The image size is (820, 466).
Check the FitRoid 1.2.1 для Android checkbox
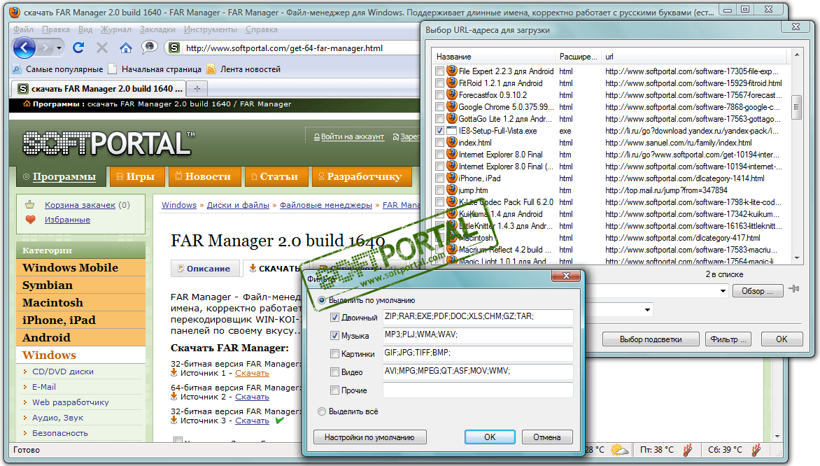(439, 83)
